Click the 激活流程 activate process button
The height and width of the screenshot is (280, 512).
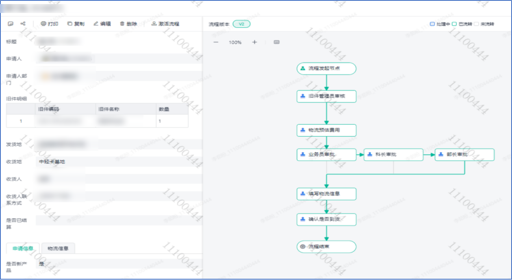165,24
